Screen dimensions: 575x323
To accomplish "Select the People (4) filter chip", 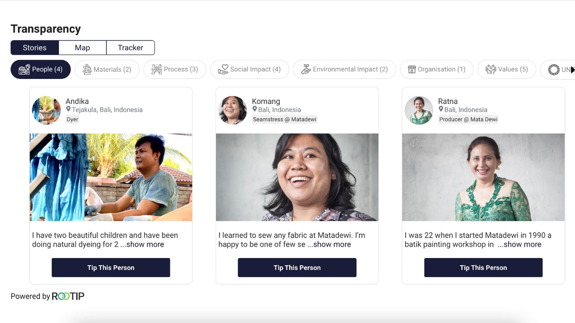I will (x=40, y=70).
